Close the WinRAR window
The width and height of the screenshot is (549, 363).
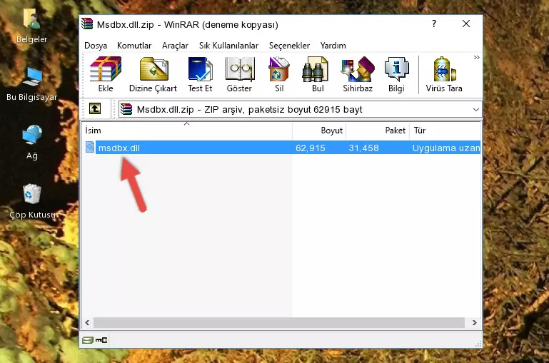[x=466, y=24]
